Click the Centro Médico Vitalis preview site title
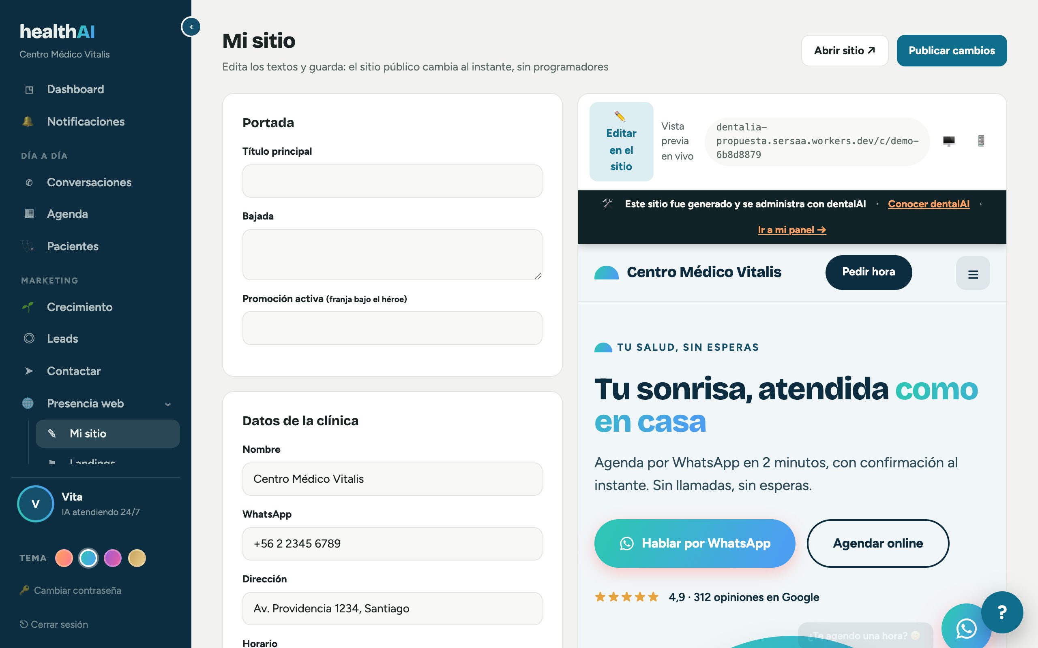 click(x=704, y=272)
